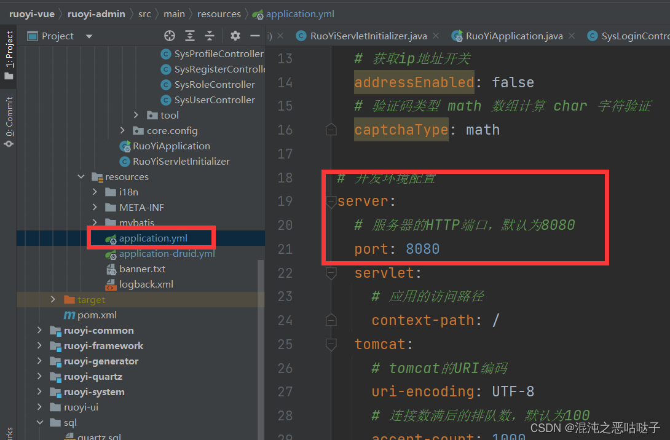
Task: Open banner.txt file
Action: [142, 269]
